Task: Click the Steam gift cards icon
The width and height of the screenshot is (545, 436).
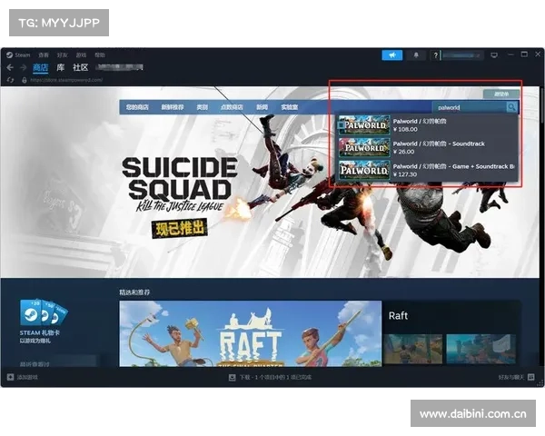Action: tap(44, 312)
